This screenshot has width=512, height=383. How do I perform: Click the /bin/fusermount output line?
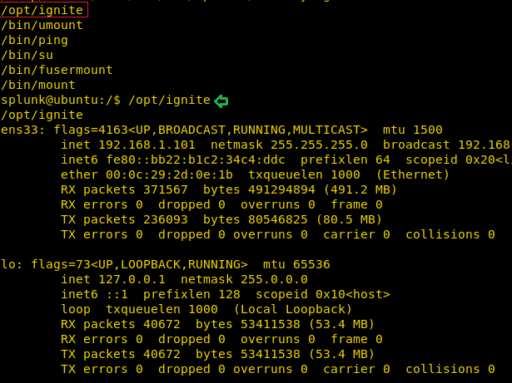tap(57, 70)
